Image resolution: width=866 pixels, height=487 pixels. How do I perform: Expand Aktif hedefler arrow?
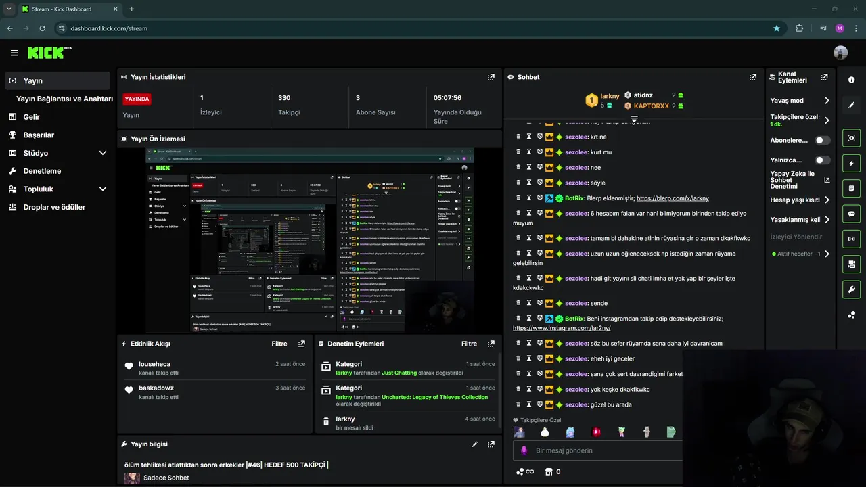tap(827, 254)
